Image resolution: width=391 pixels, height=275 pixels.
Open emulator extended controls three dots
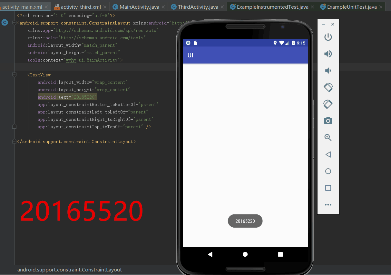click(328, 205)
